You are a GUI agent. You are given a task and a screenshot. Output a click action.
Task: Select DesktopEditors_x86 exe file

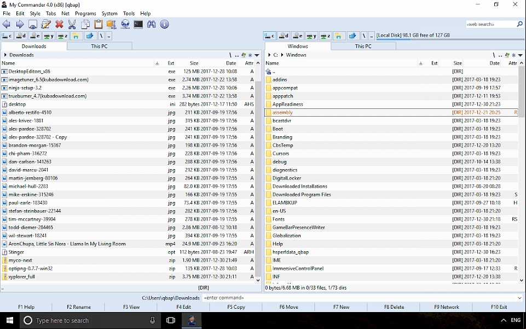(128, 71)
